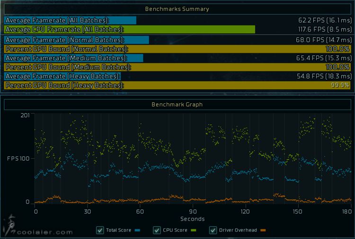Click the FPS 100 y-axis label
The image size is (355, 239).
(18, 158)
